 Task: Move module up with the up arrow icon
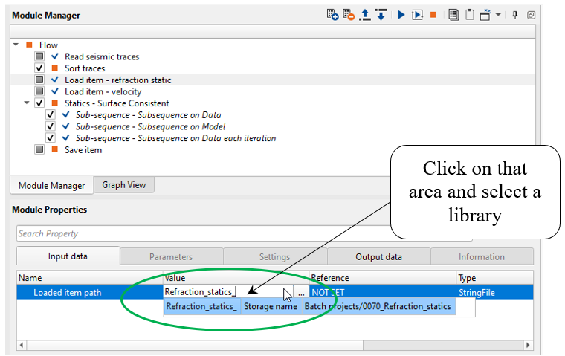365,15
